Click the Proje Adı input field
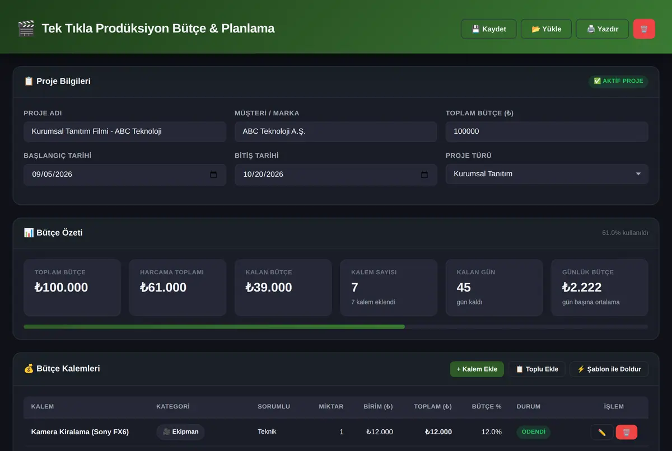This screenshot has width=672, height=451. coord(125,132)
